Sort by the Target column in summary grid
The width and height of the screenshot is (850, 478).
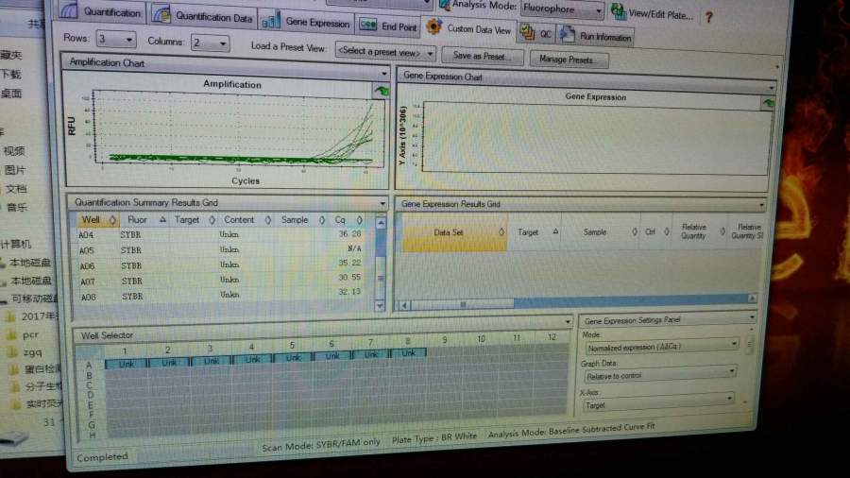pos(194,220)
